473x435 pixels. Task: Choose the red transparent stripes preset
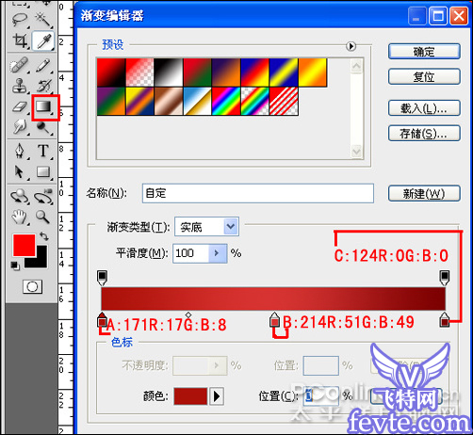[284, 102]
